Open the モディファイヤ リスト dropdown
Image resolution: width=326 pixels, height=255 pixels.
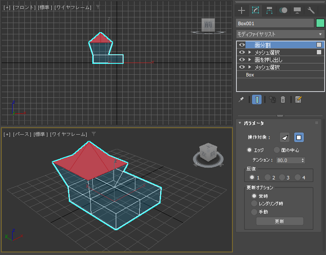click(x=280, y=34)
